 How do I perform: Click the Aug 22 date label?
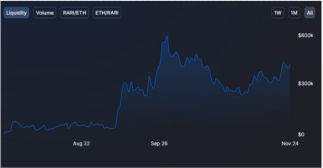pyautogui.click(x=81, y=143)
